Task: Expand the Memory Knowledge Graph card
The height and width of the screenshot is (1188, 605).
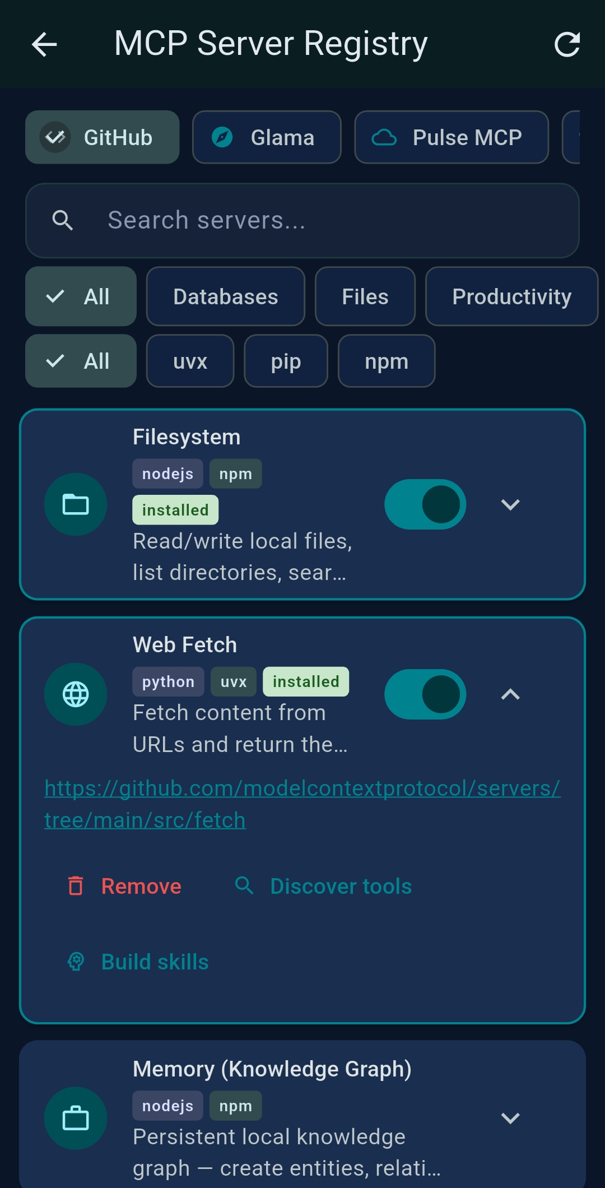Action: coord(510,1118)
